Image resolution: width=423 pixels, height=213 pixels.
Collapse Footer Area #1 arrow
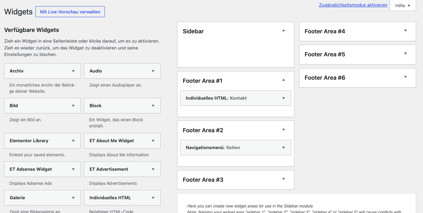284,80
